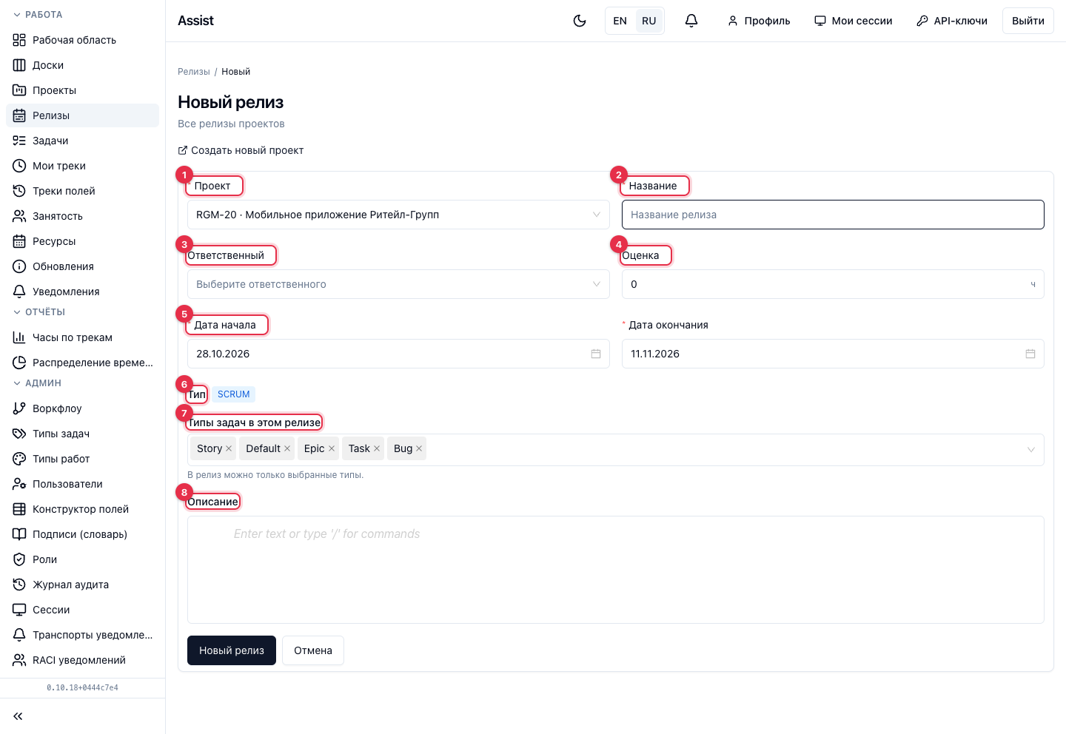The image size is (1066, 734).
Task: Click the Типы задач tags icon
Action: click(19, 434)
